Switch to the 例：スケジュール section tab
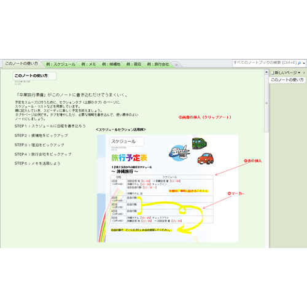 tap(61, 64)
